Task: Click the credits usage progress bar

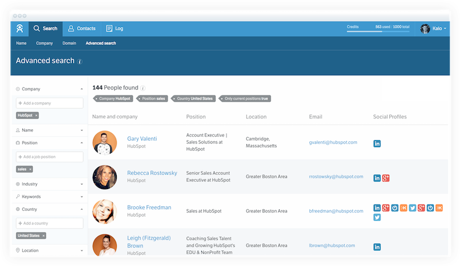Action: click(378, 32)
